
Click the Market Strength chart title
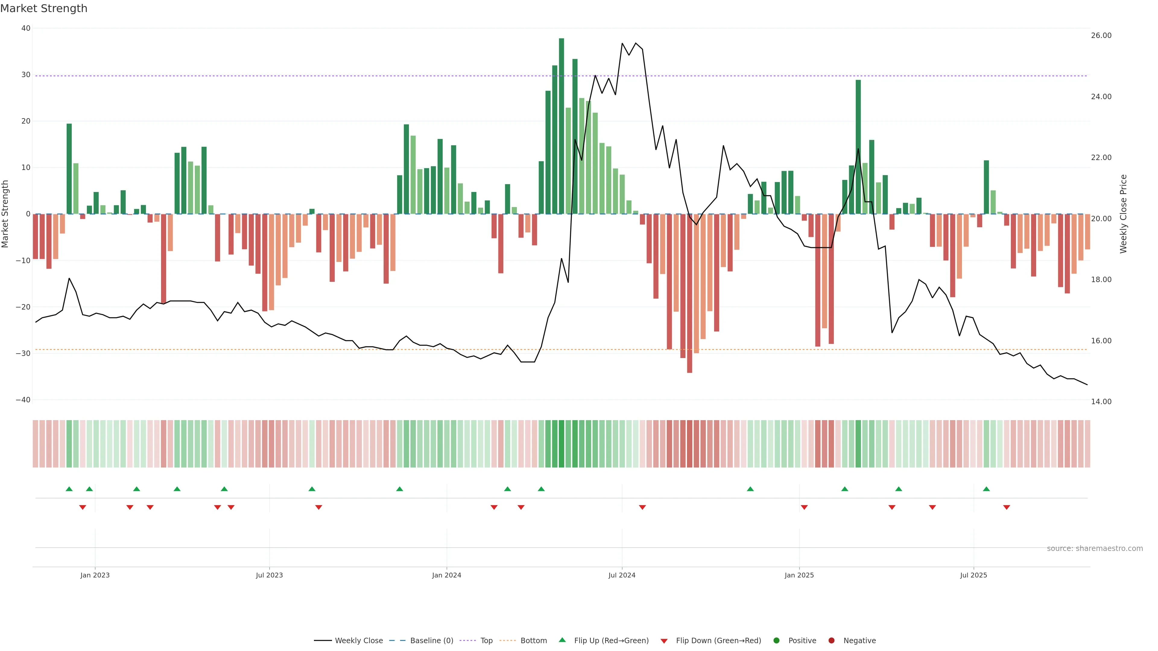pos(44,8)
